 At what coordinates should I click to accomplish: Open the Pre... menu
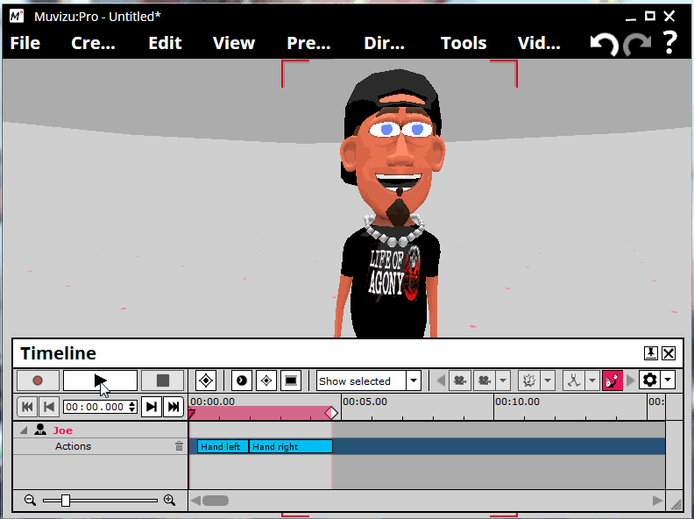pos(308,43)
